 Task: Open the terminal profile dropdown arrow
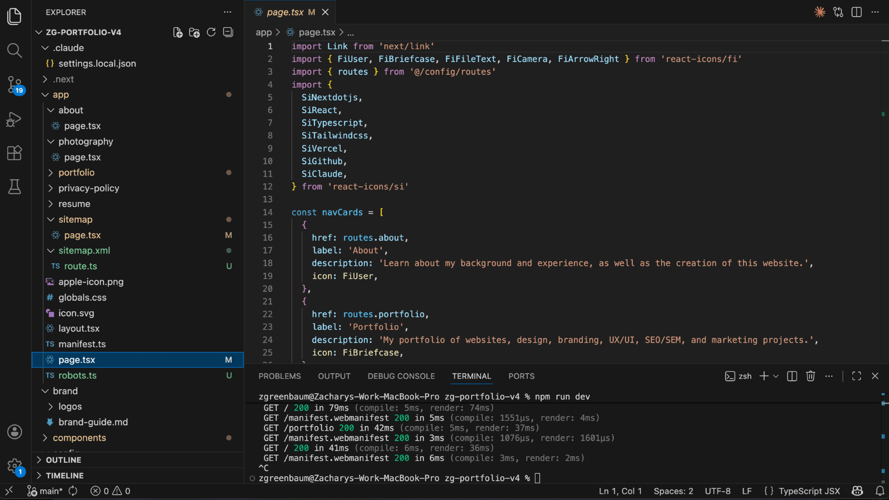[x=776, y=376]
